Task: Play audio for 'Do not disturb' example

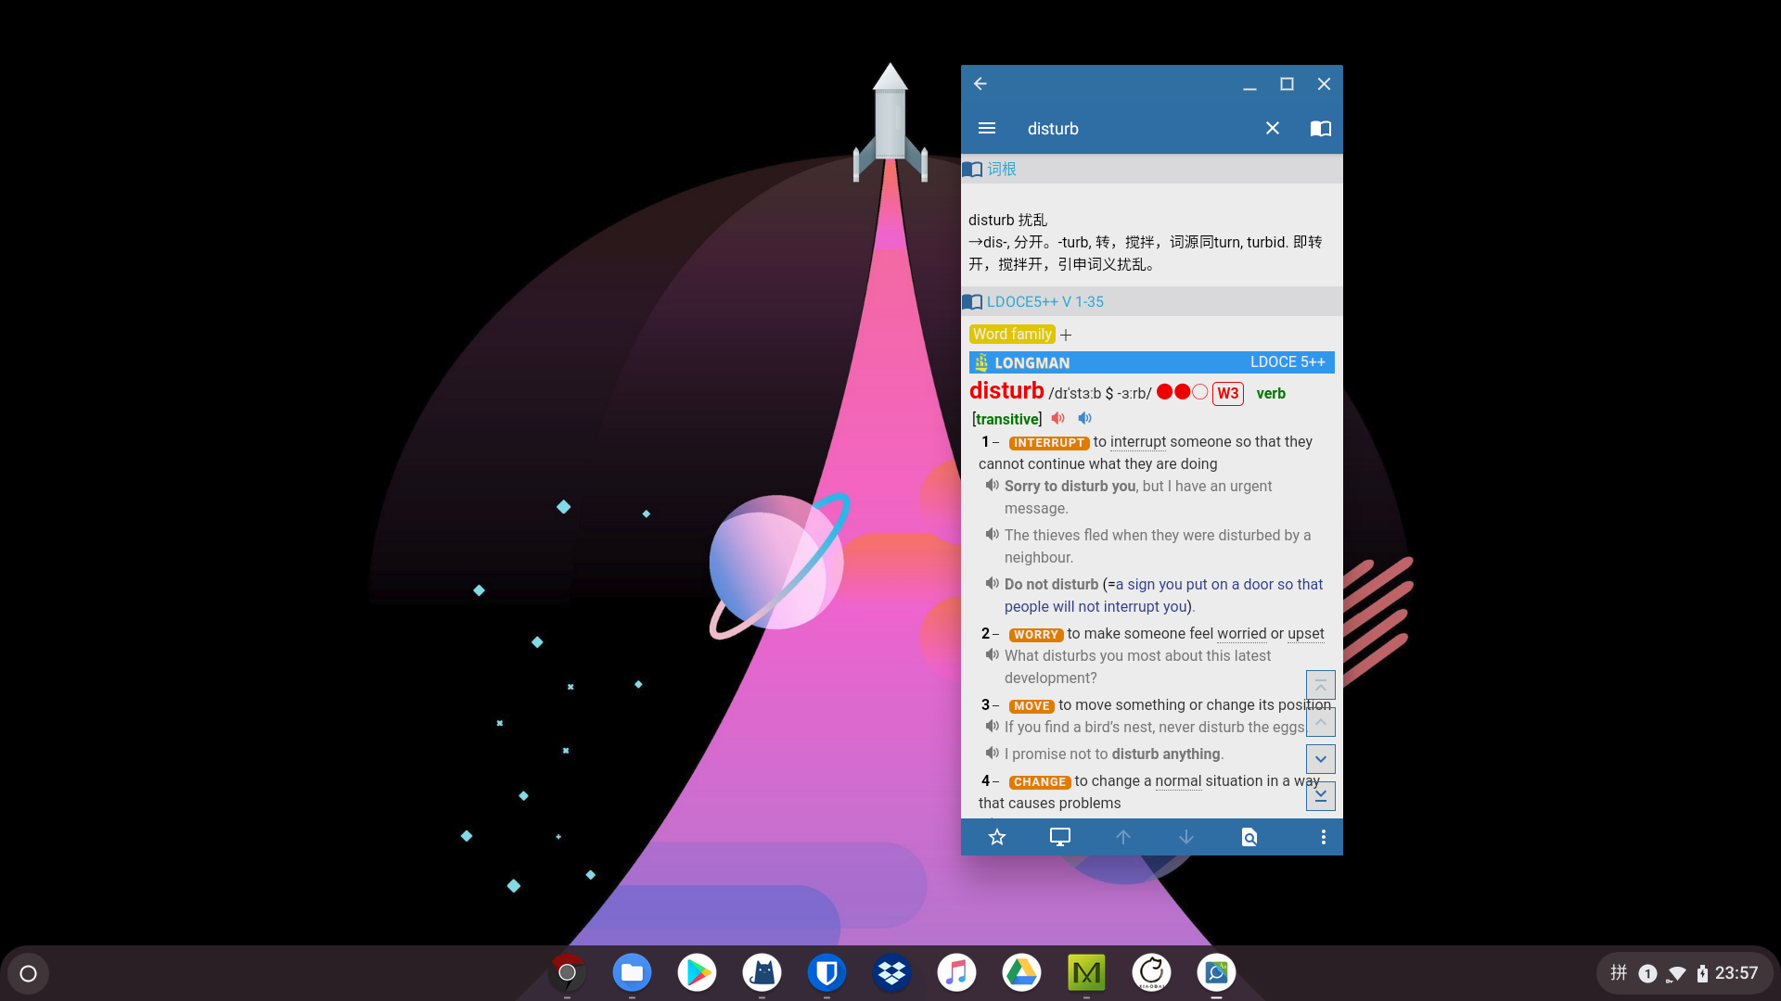Action: pos(993,583)
